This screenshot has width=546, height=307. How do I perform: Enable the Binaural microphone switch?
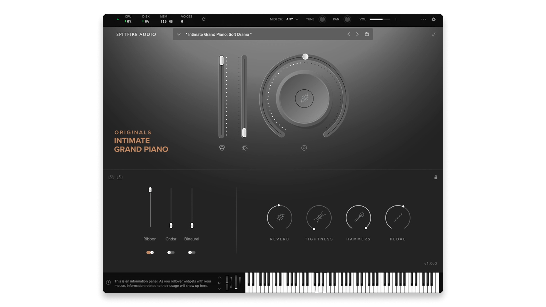tap(192, 252)
